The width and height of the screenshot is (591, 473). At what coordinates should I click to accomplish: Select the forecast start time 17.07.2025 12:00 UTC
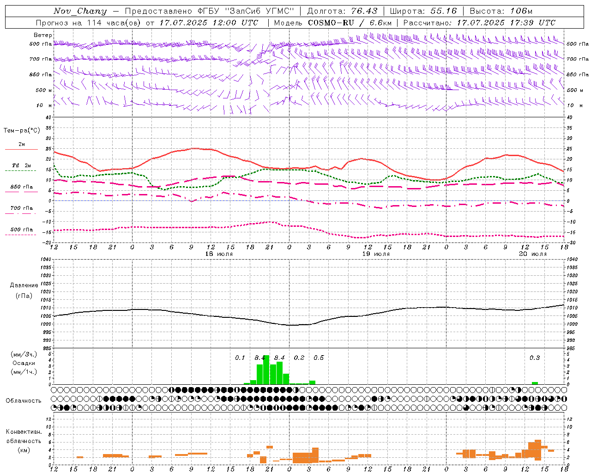(209, 23)
